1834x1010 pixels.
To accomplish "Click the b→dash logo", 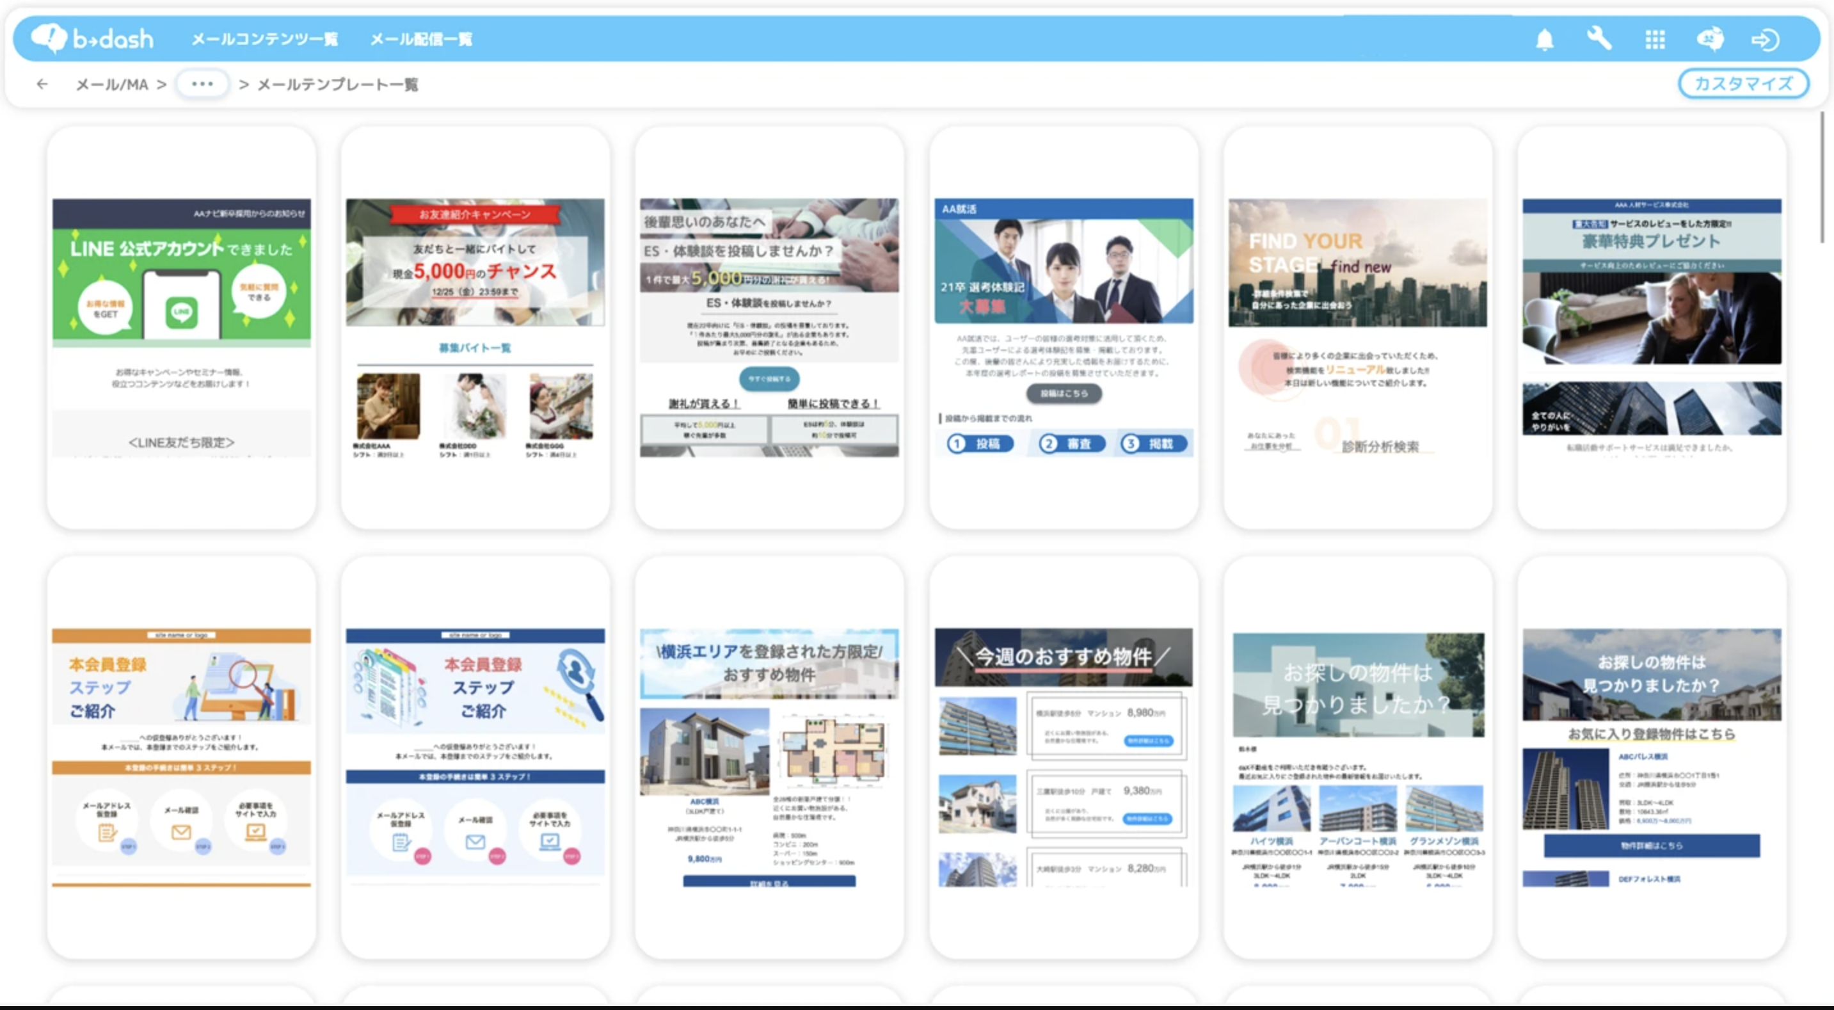I will tap(93, 38).
